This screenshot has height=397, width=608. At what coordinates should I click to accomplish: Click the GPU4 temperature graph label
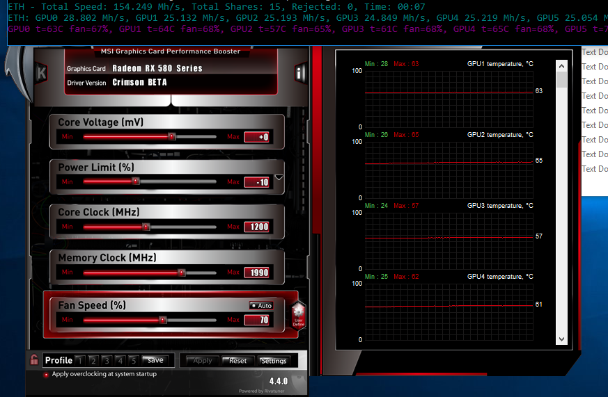[x=500, y=276]
